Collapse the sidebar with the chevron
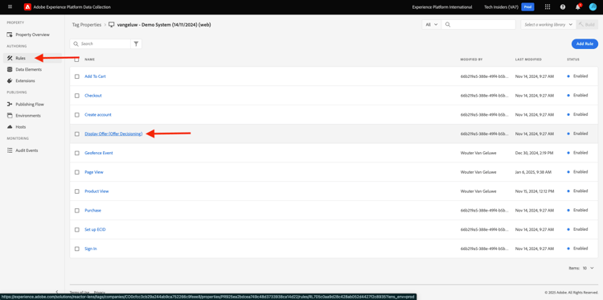Image resolution: width=603 pixels, height=300 pixels. 57,292
